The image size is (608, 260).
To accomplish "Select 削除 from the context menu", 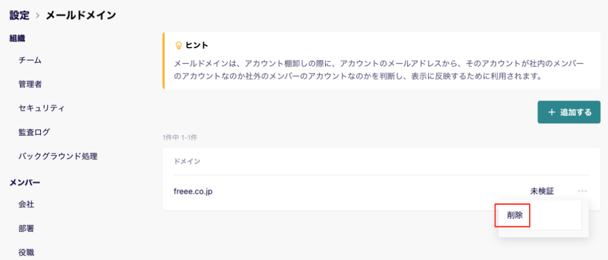I will (x=514, y=215).
